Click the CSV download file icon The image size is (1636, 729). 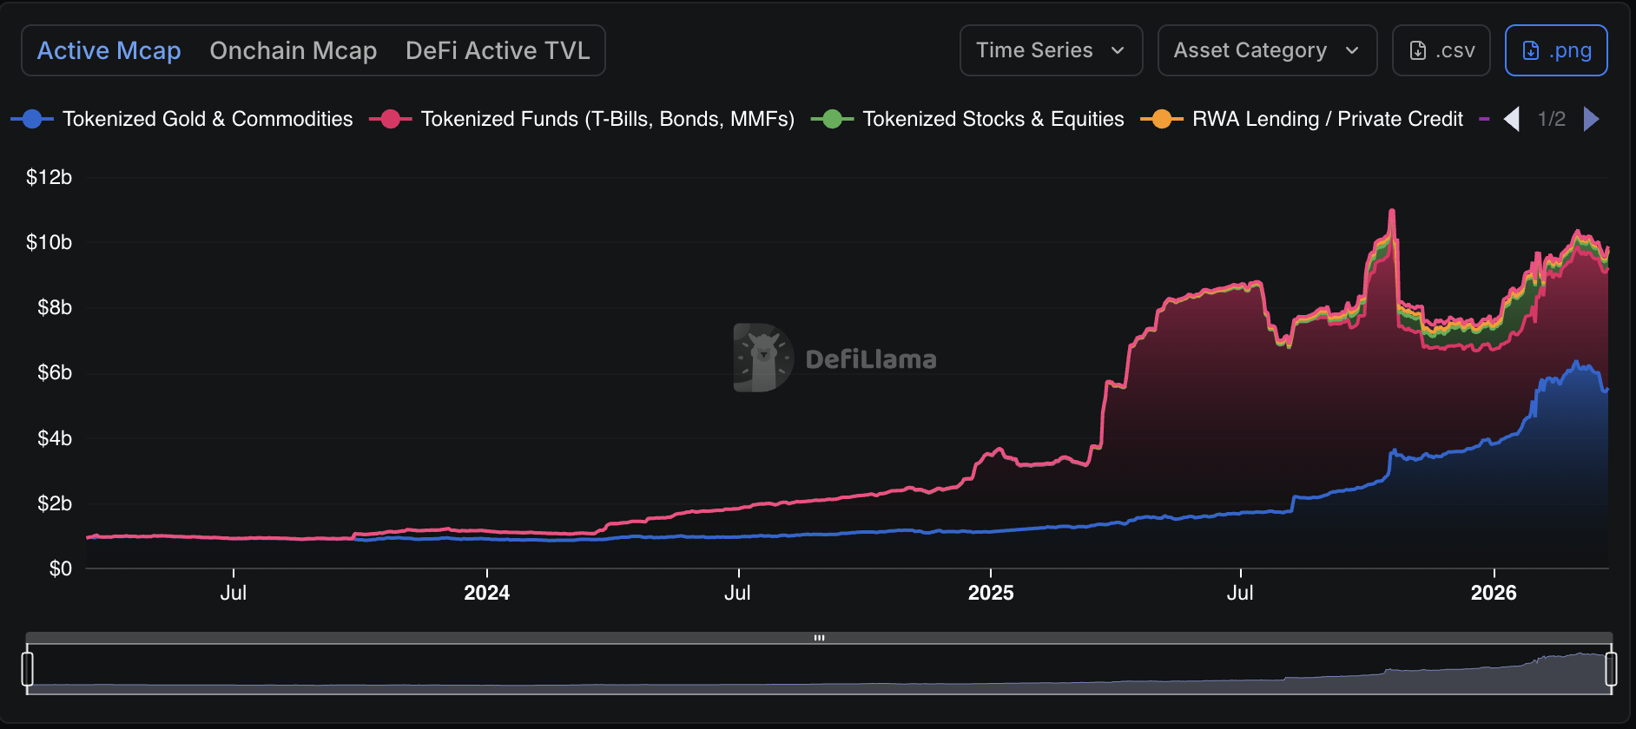(x=1417, y=51)
